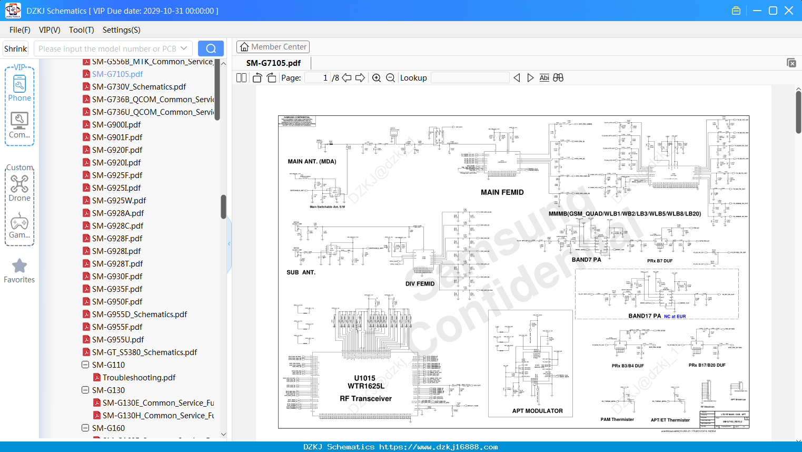Open the Tool(T) menu
The image size is (802, 452).
click(82, 30)
